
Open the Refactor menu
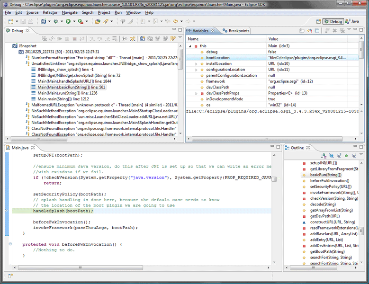tap(50, 12)
